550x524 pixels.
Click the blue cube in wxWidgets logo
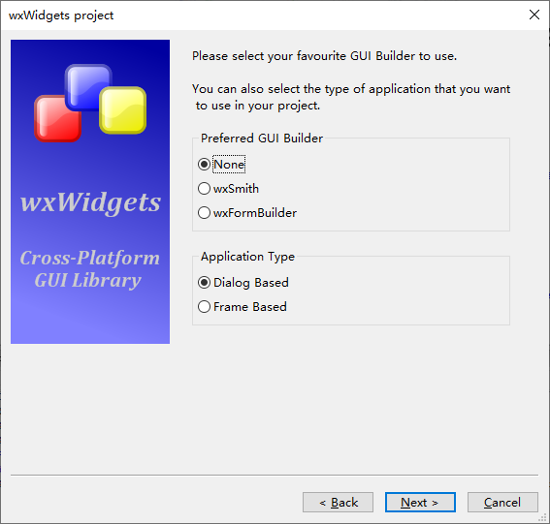(x=88, y=87)
